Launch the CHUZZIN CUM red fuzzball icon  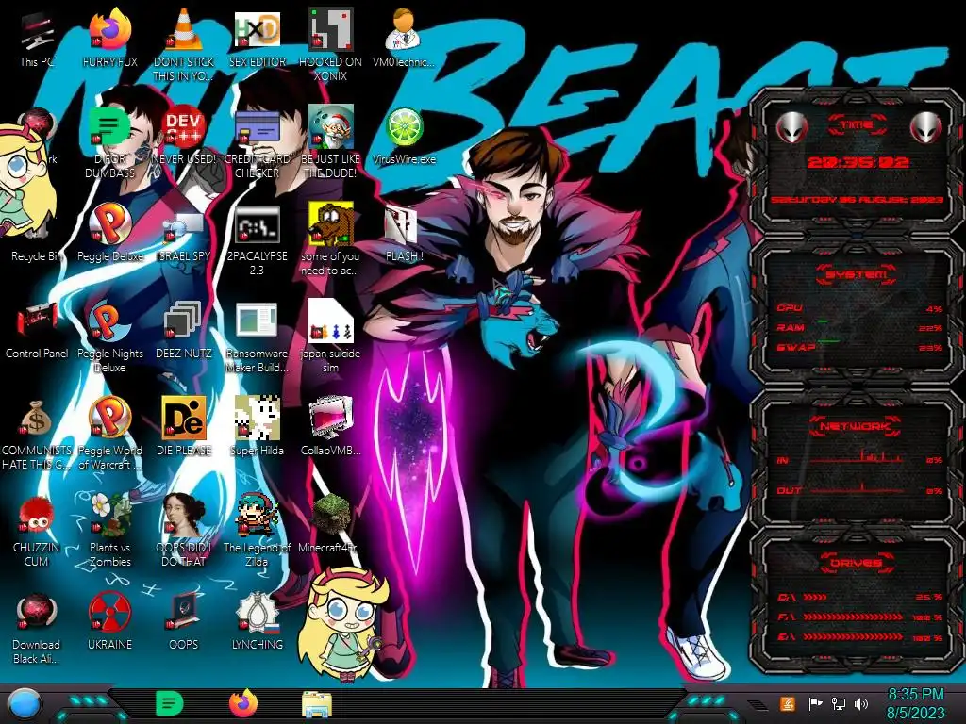[37, 516]
